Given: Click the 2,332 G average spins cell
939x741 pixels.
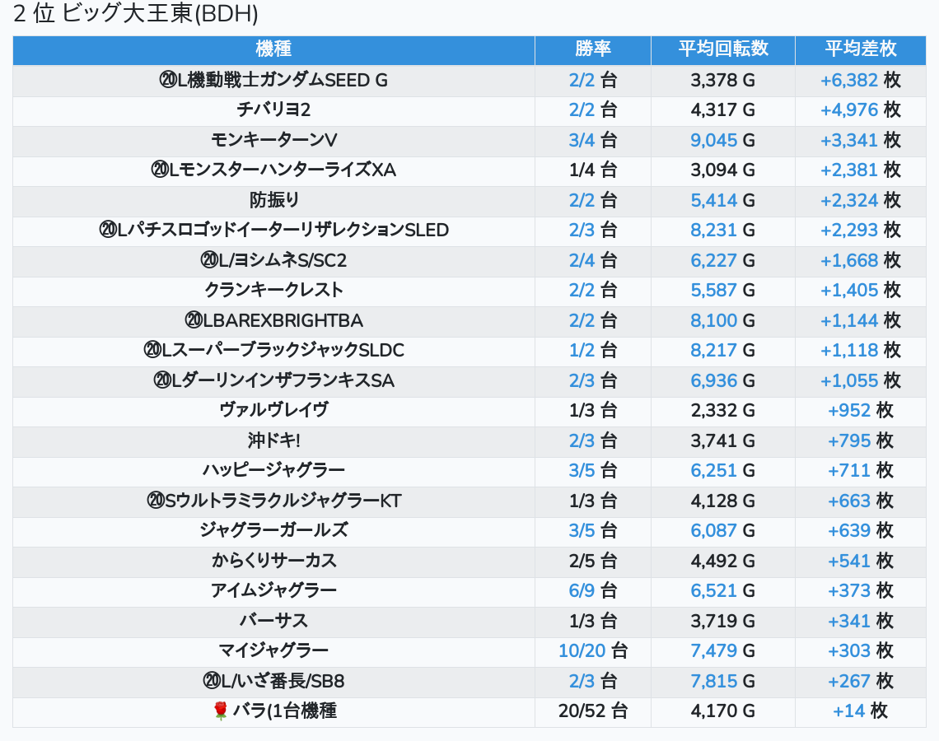Looking at the screenshot, I should pos(723,411).
